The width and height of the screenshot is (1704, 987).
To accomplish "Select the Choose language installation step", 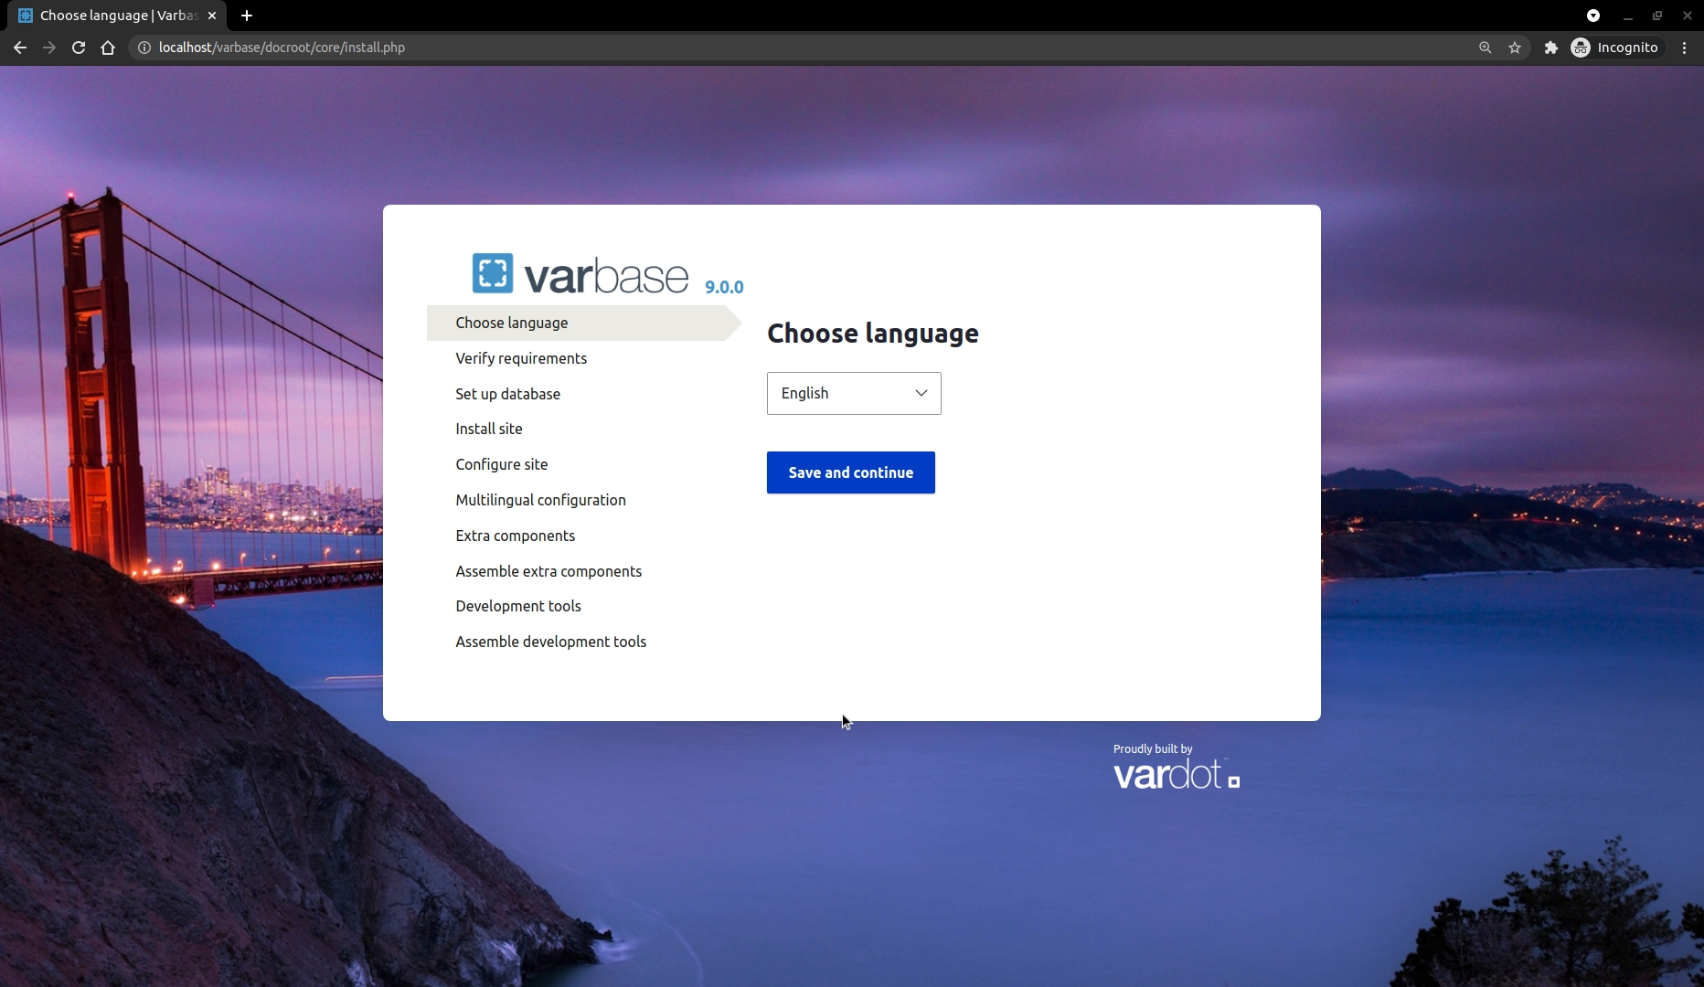I will (512, 323).
